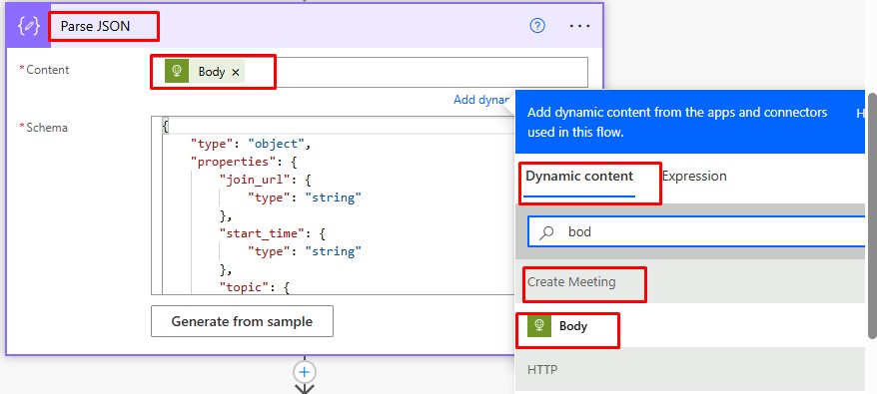Click inside the Content input field
877x394 pixels.
click(x=370, y=72)
